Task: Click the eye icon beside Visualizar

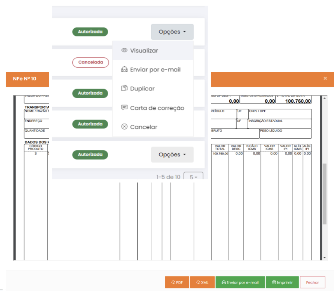Action: point(124,50)
